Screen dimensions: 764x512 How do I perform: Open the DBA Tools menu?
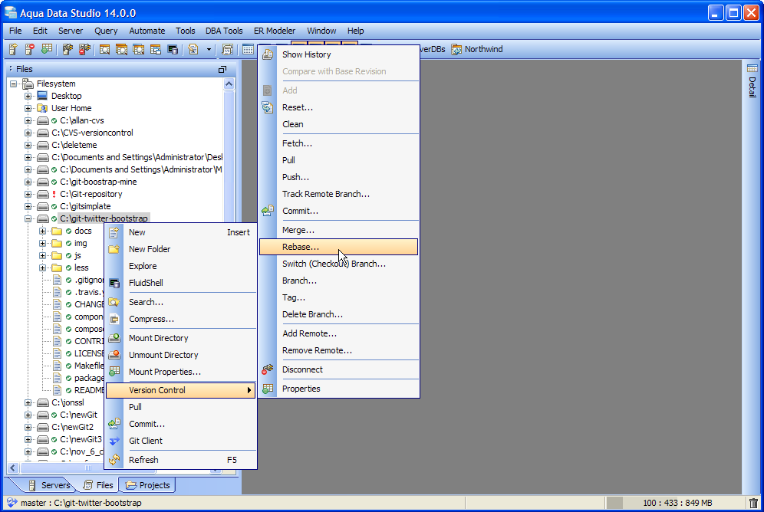[x=224, y=31]
